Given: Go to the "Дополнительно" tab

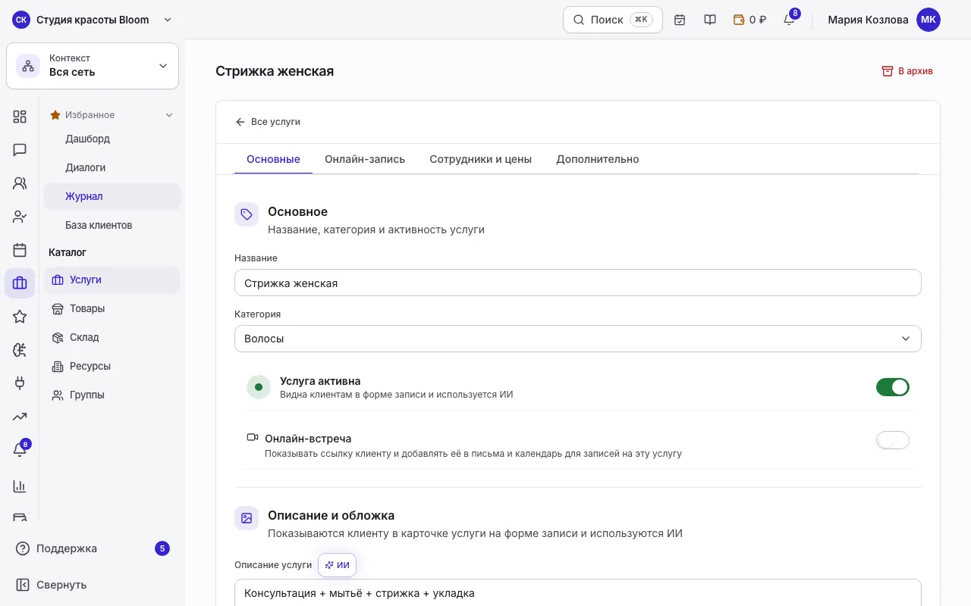Looking at the screenshot, I should pos(598,159).
